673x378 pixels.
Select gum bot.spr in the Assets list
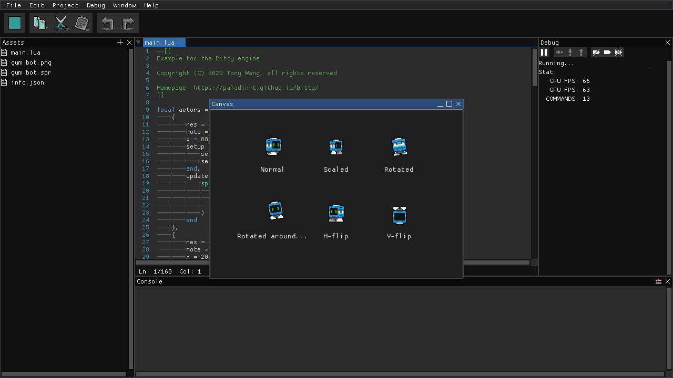(x=30, y=72)
